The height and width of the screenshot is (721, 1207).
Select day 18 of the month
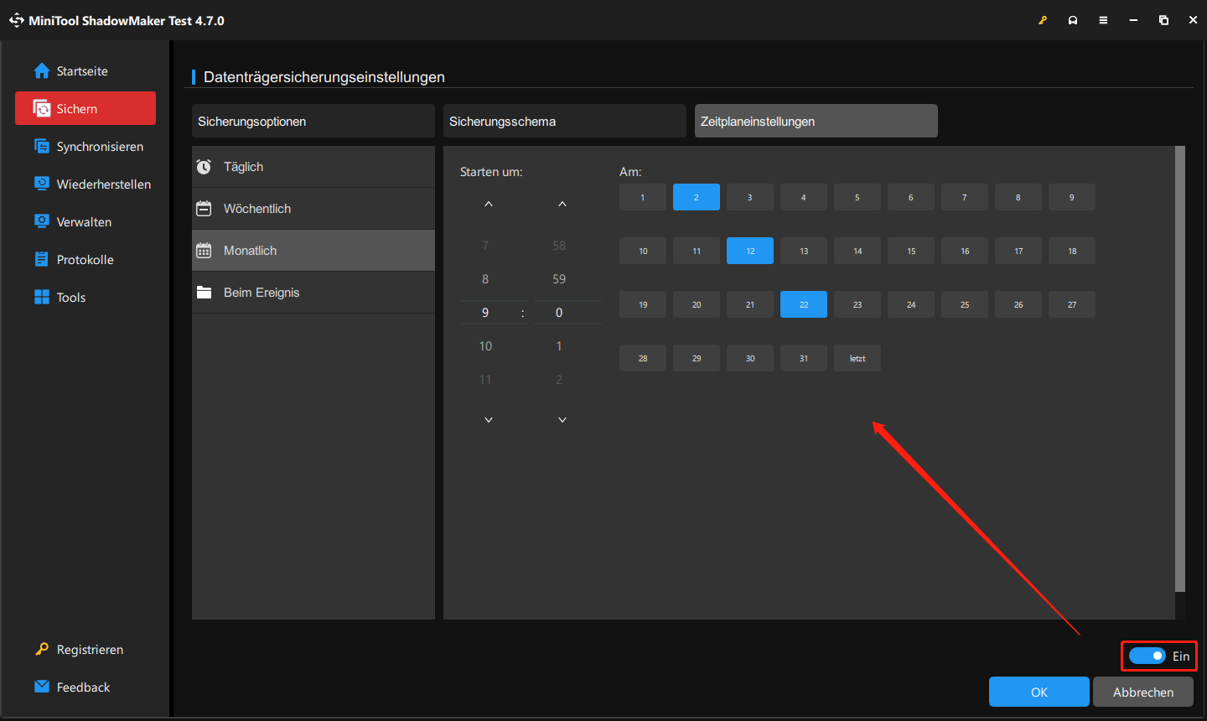1072,251
